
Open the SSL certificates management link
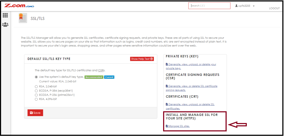(x=190, y=106)
